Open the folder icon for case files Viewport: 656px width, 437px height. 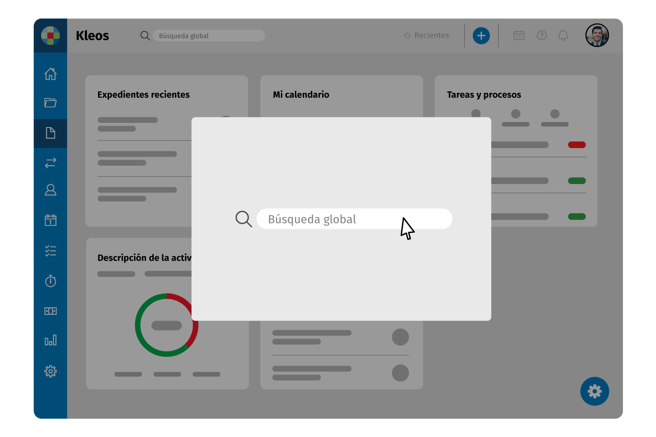[51, 103]
